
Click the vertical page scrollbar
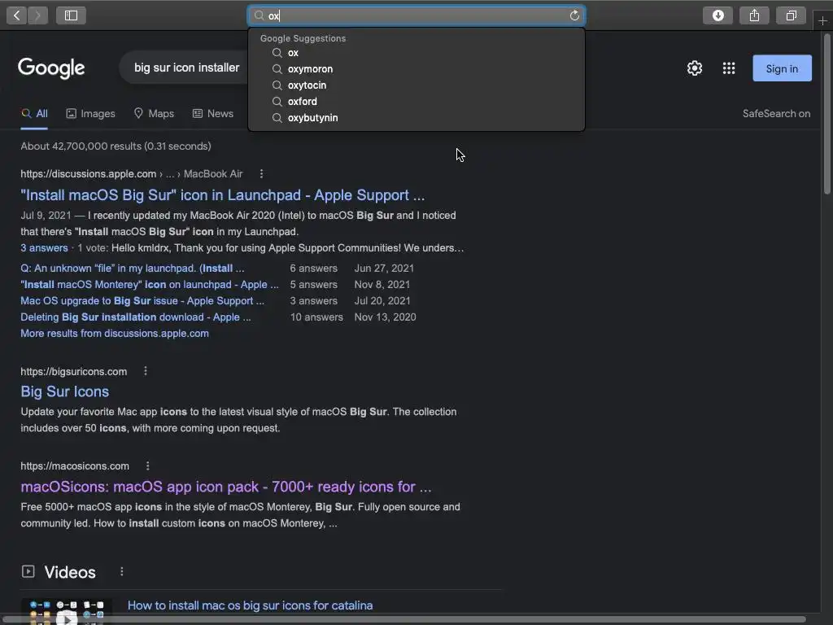[x=826, y=114]
